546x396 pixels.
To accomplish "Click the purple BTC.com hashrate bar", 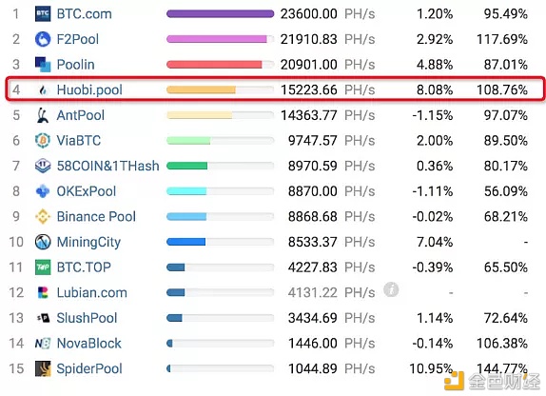I will click(220, 14).
